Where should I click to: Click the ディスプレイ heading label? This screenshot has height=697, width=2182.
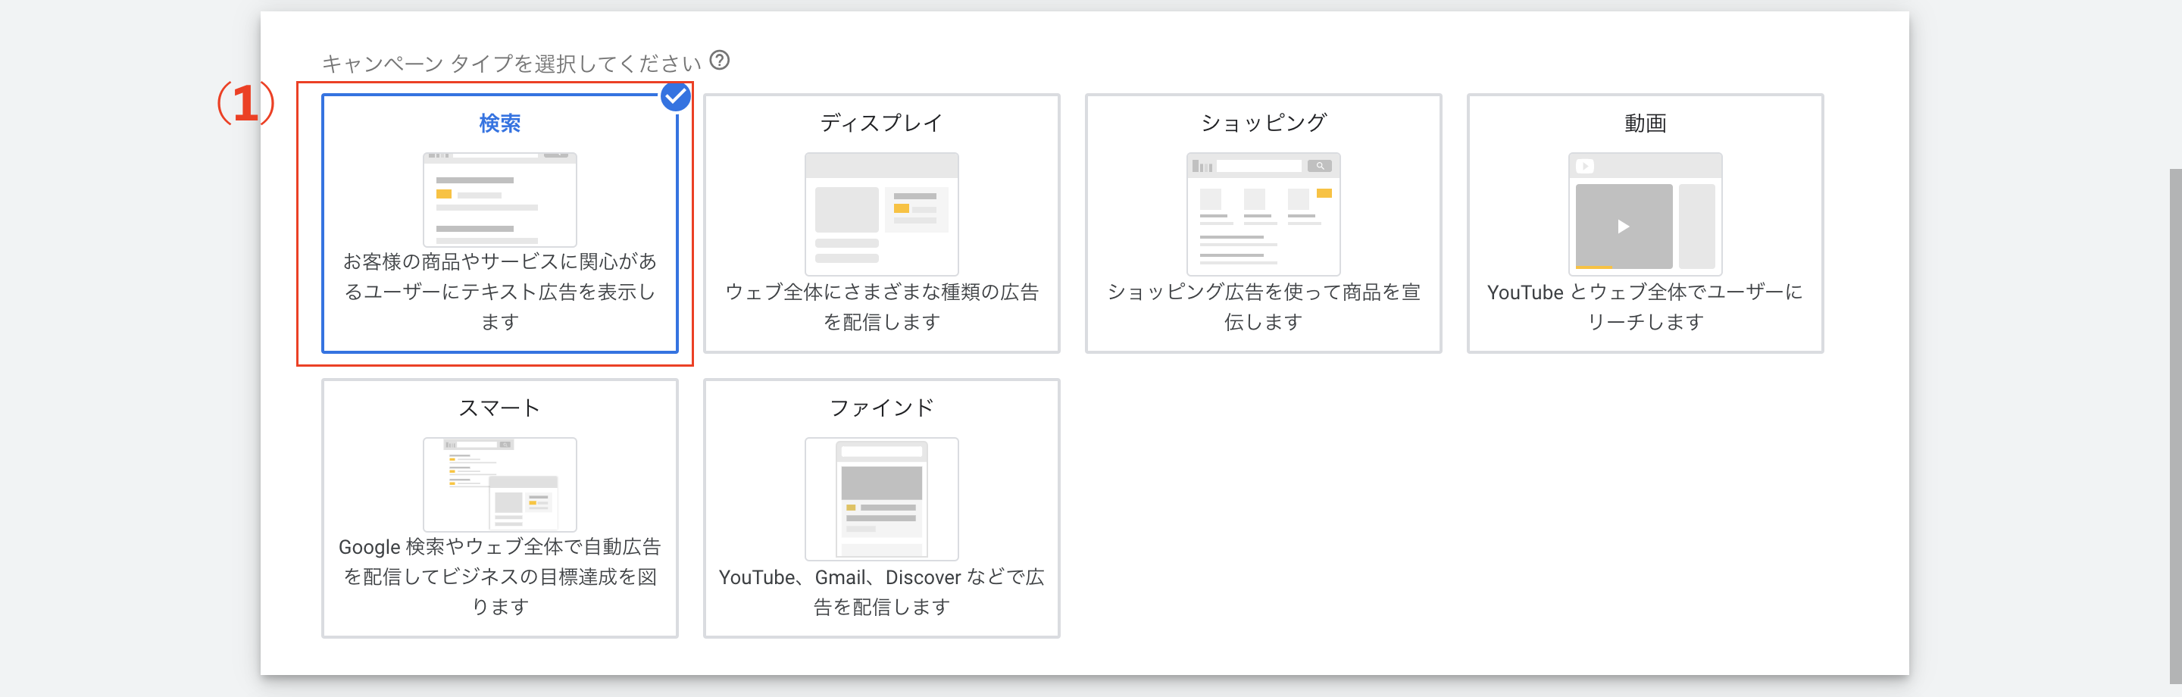881,122
